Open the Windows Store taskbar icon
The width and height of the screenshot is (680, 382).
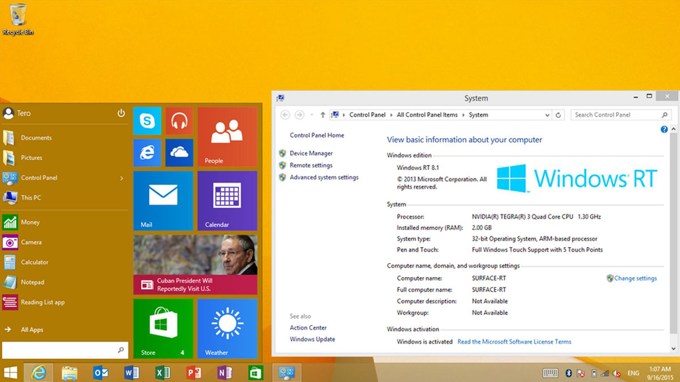click(255, 373)
